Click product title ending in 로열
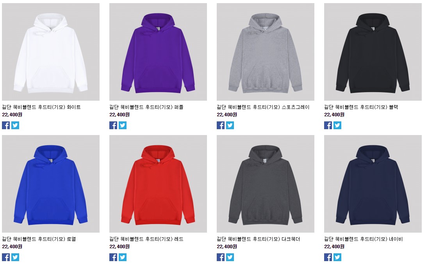Image resolution: width=428 pixels, height=274 pixels. coord(39,239)
